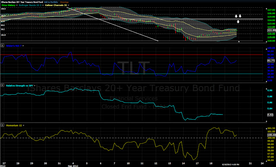Close the Relative Strength vs SPY panel

(2, 85)
